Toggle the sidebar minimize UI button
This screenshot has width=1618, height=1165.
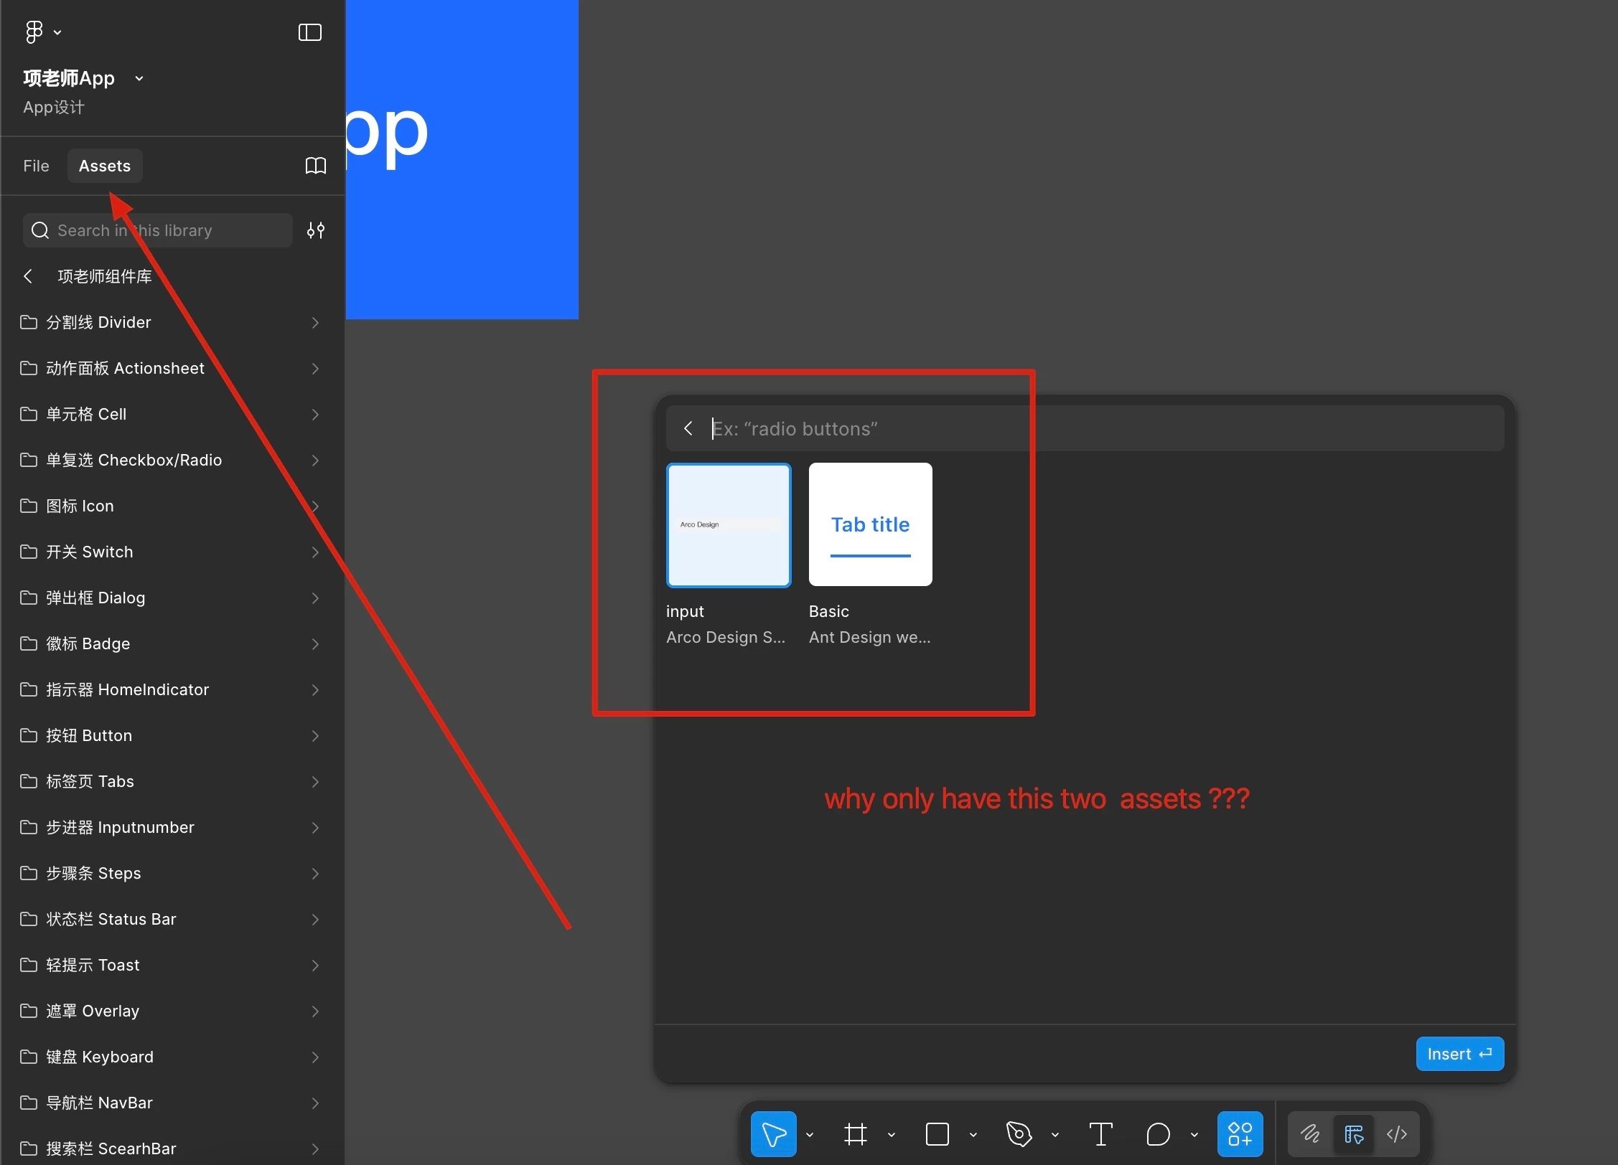[309, 32]
